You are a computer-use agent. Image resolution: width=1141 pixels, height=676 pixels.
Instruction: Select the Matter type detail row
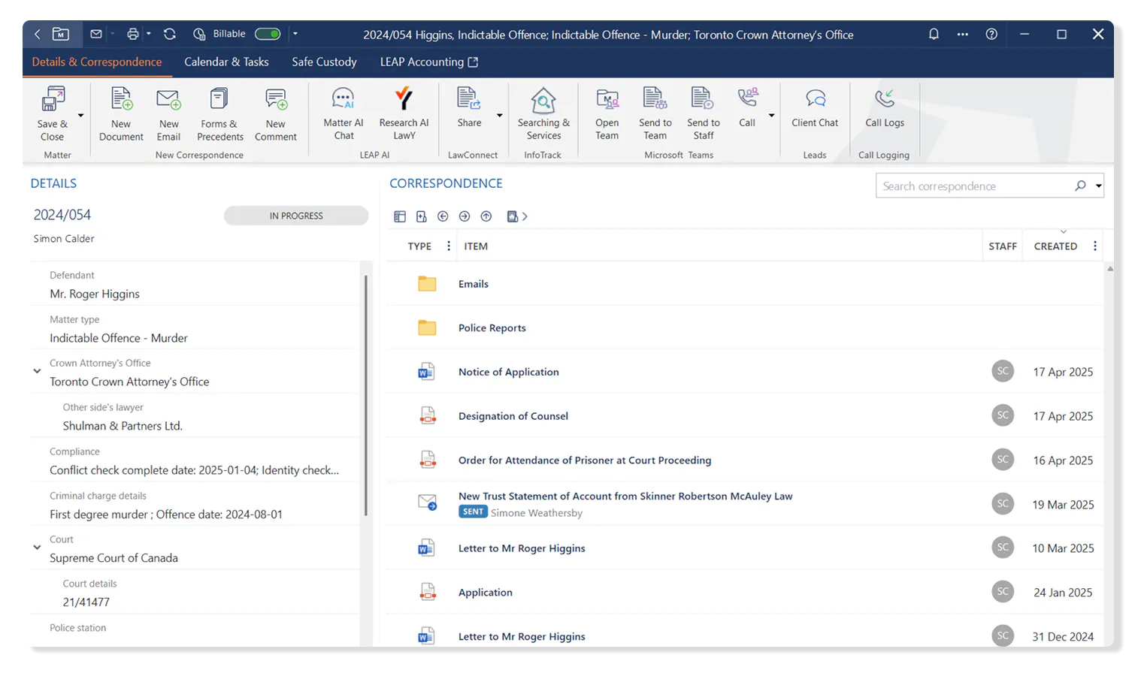[195, 329]
